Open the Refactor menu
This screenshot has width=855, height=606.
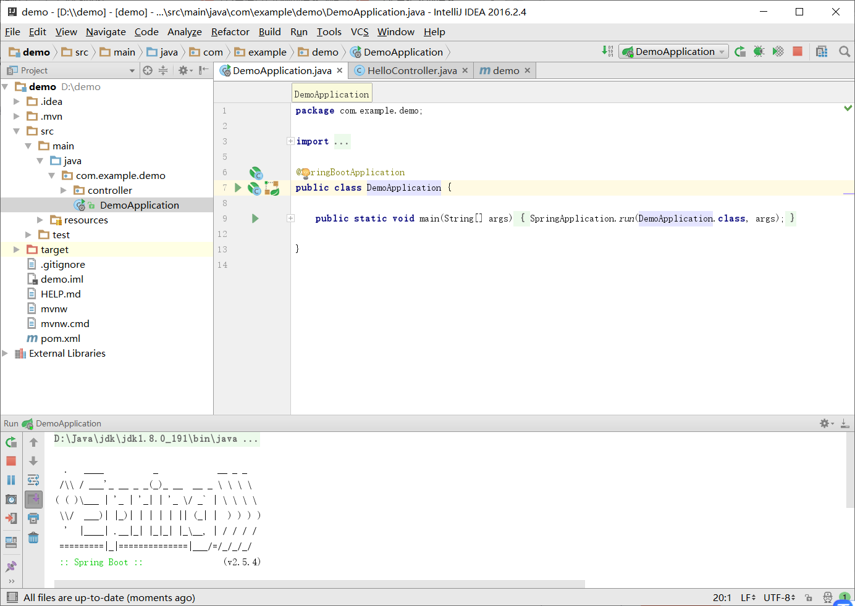click(x=230, y=31)
